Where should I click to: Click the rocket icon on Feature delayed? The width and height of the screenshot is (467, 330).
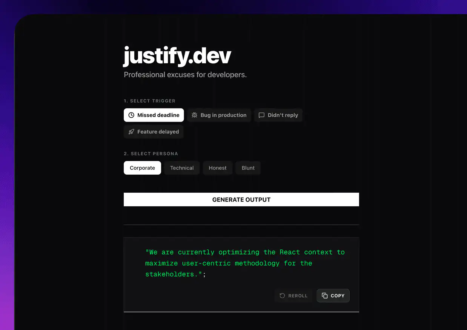coord(131,132)
